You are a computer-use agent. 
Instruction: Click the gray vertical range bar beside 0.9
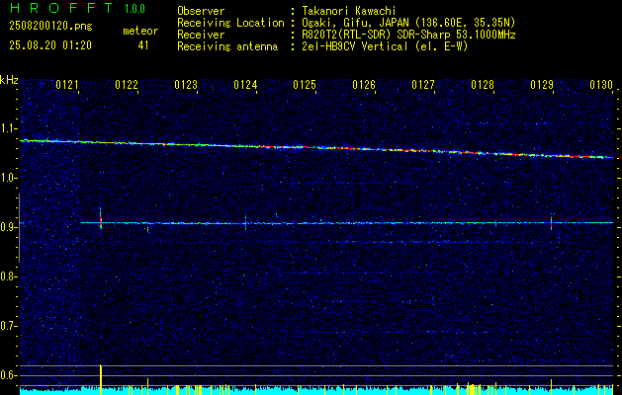pyautogui.click(x=19, y=228)
